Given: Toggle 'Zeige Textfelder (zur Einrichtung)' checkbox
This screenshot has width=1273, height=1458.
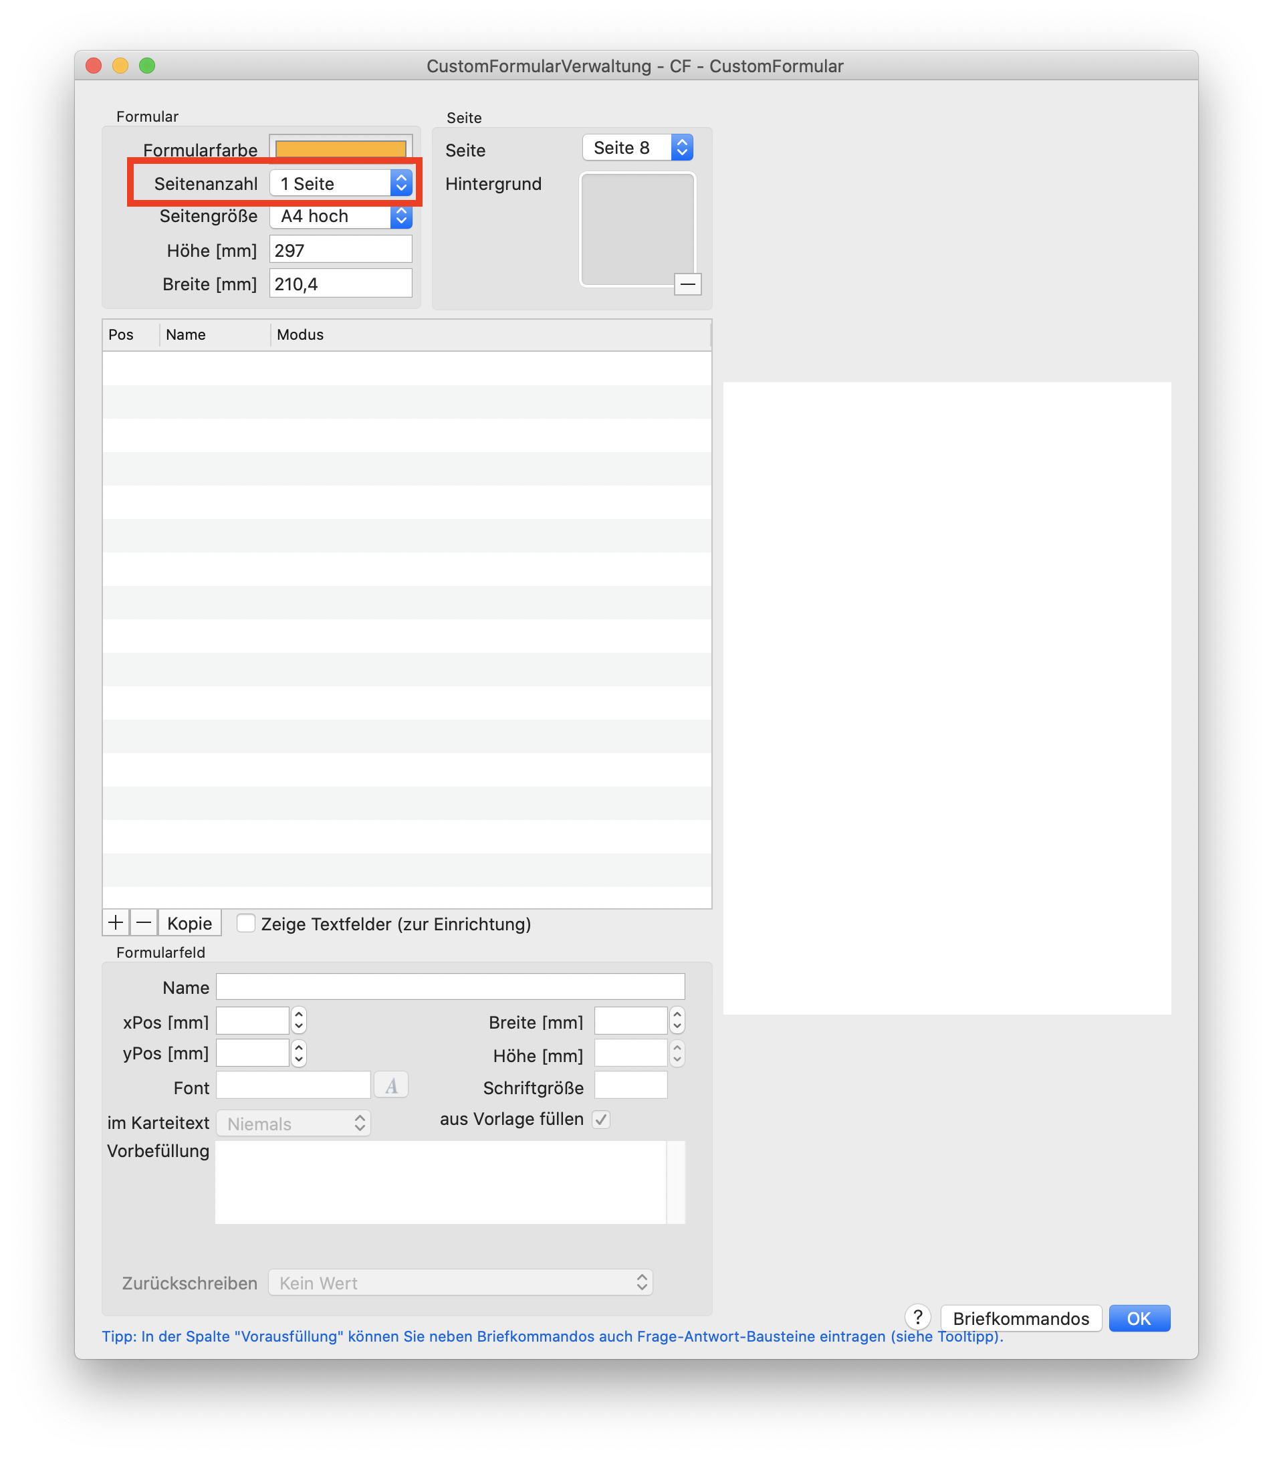Looking at the screenshot, I should click(x=246, y=924).
